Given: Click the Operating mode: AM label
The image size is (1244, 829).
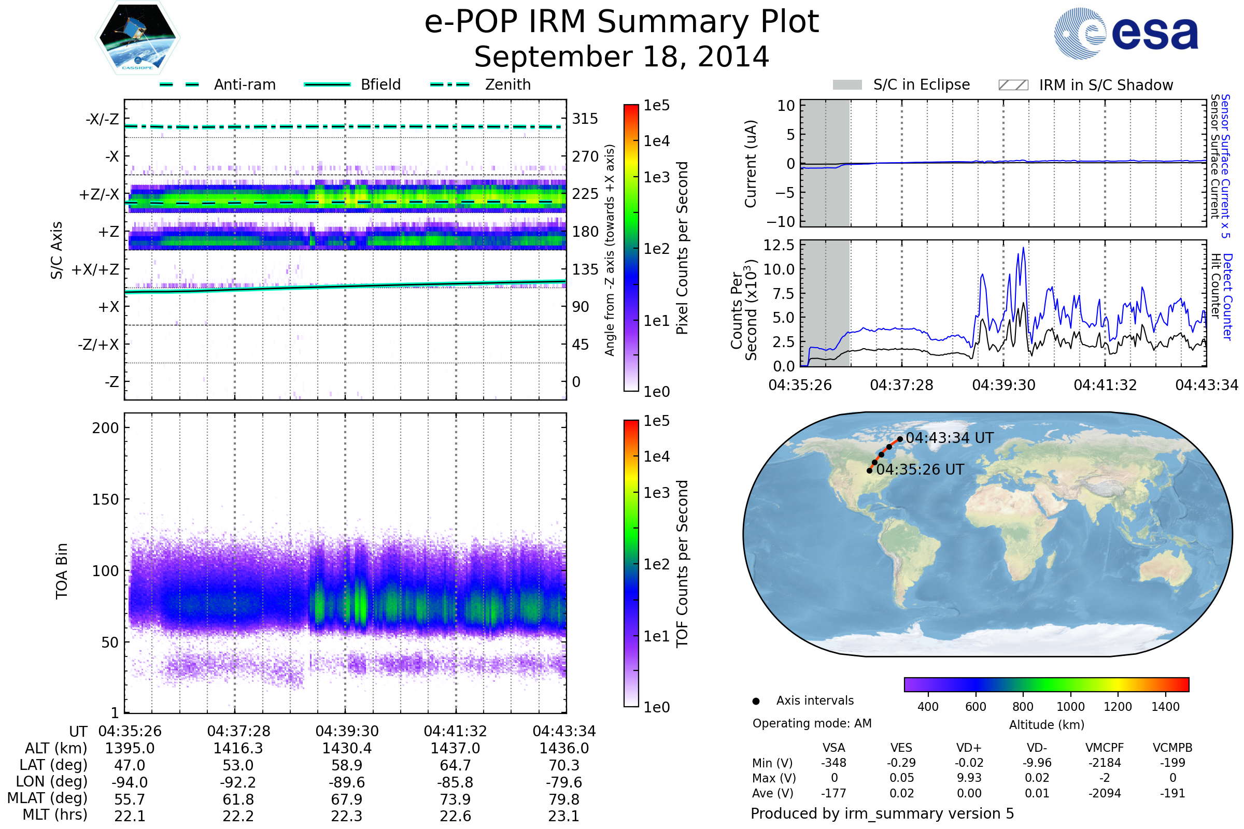Looking at the screenshot, I should click(x=812, y=723).
